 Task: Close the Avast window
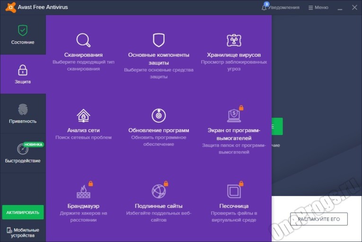[x=354, y=8]
